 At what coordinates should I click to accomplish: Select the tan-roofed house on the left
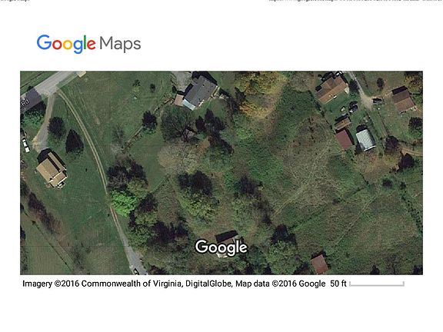[52, 169]
